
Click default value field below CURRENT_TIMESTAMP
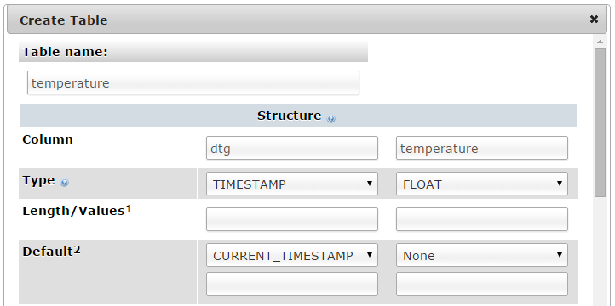292,284
